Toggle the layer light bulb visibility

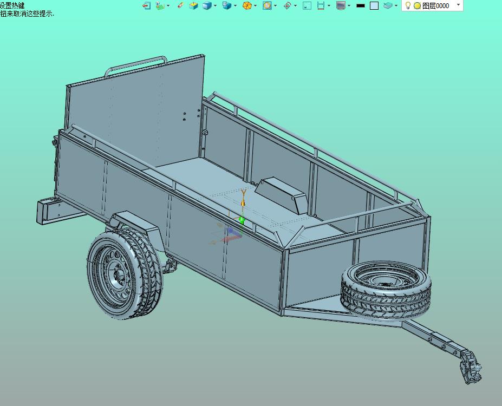408,5
